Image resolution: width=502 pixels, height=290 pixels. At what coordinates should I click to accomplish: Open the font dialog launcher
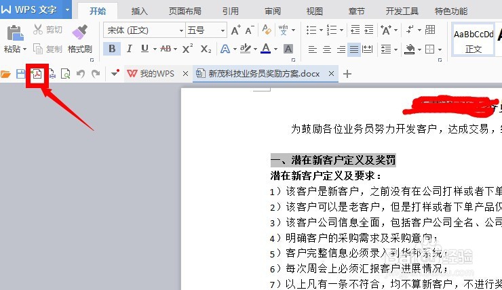[x=293, y=60]
